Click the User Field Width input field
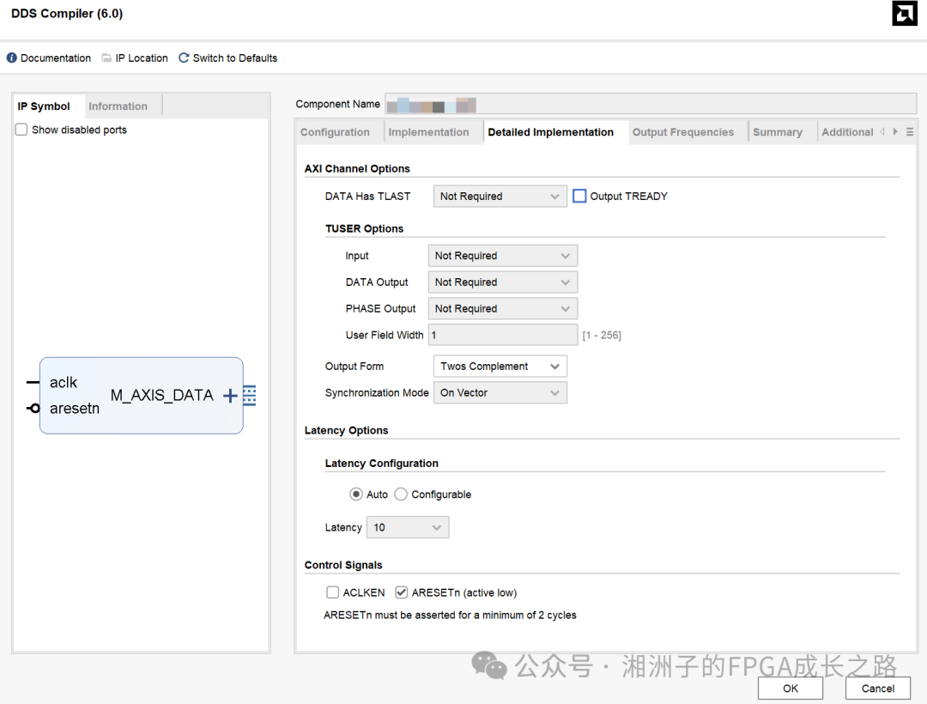This screenshot has width=927, height=704. coord(502,335)
